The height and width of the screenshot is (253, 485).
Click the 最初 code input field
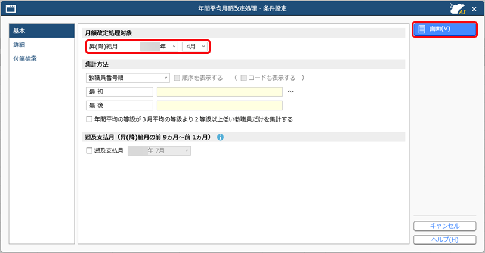click(x=119, y=91)
